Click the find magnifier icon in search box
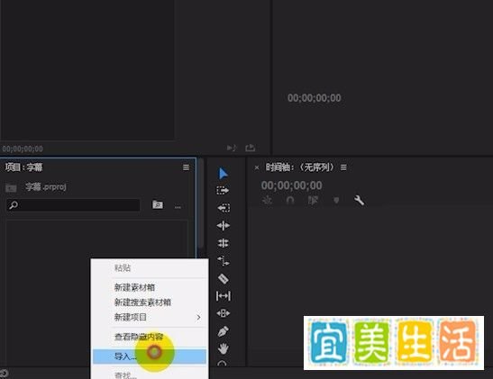Viewport: 493px width, 379px height. pos(14,205)
